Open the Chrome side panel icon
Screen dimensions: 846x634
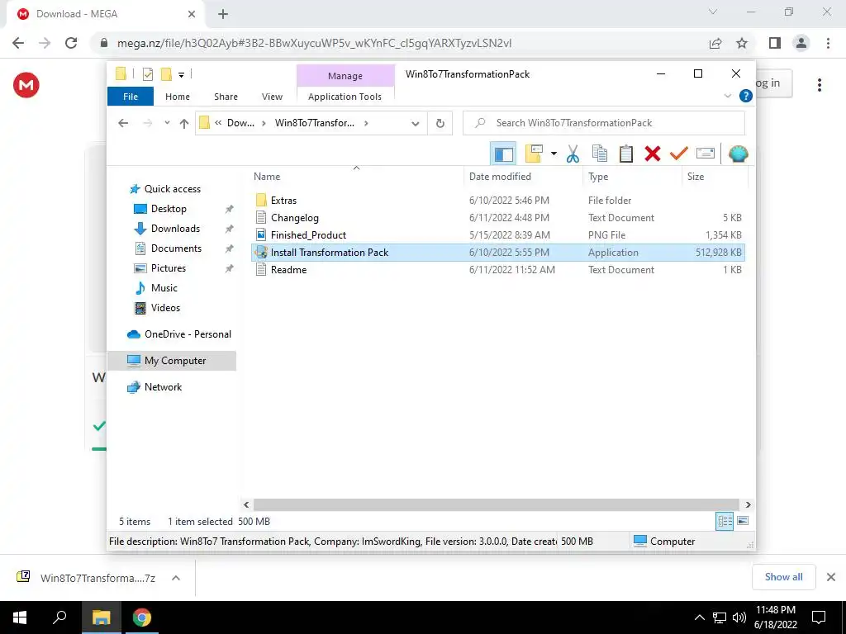pos(775,43)
